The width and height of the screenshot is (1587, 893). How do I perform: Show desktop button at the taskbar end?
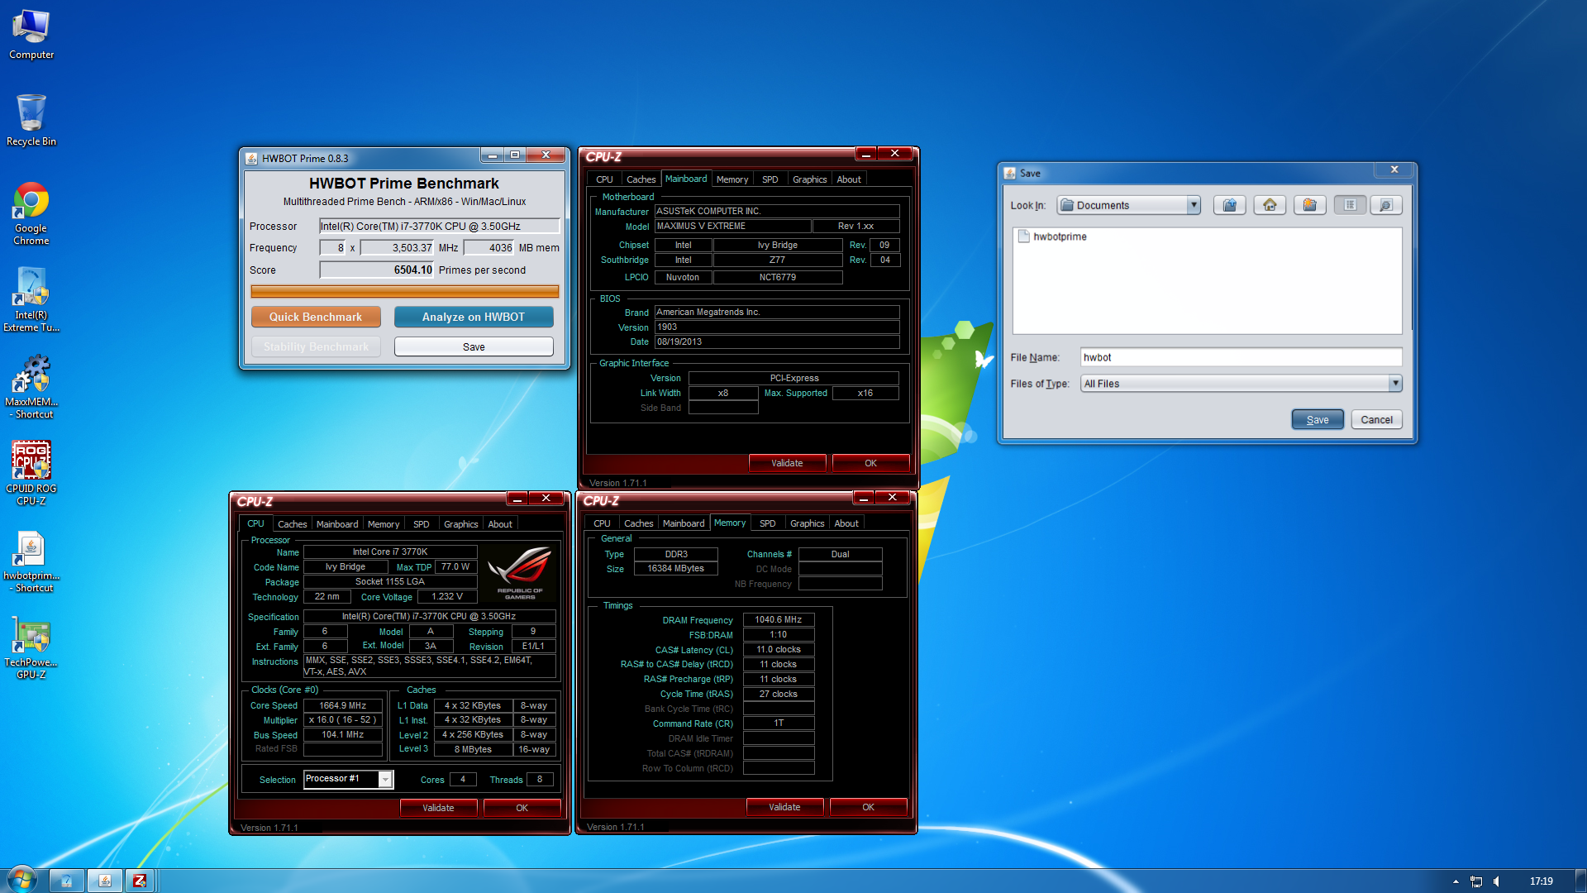click(1580, 881)
